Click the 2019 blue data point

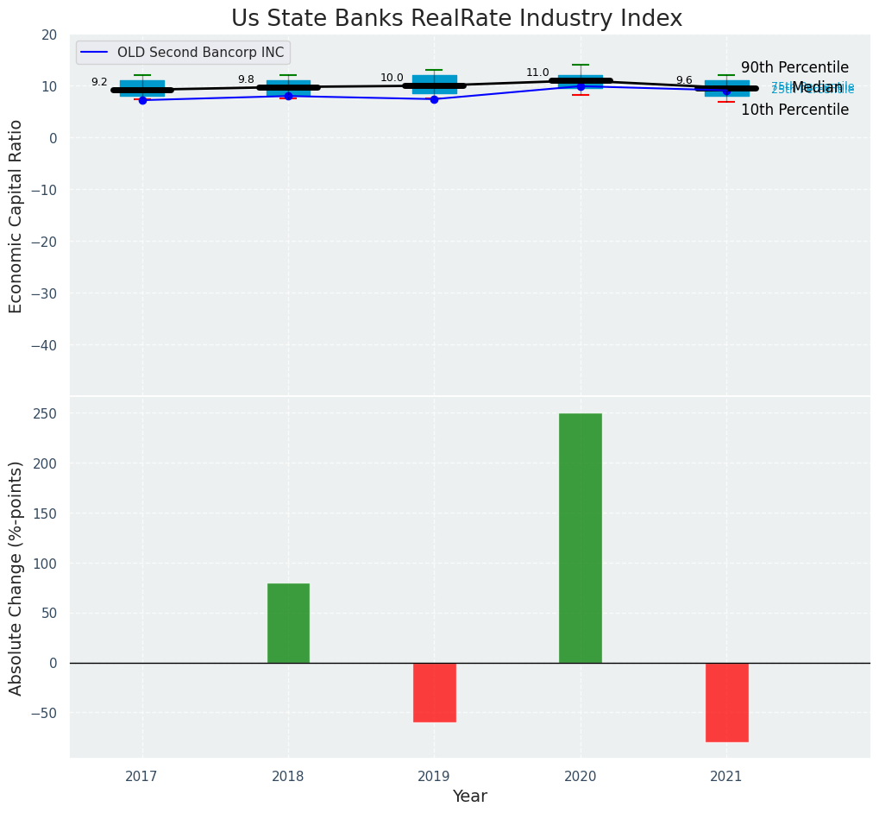tap(434, 99)
